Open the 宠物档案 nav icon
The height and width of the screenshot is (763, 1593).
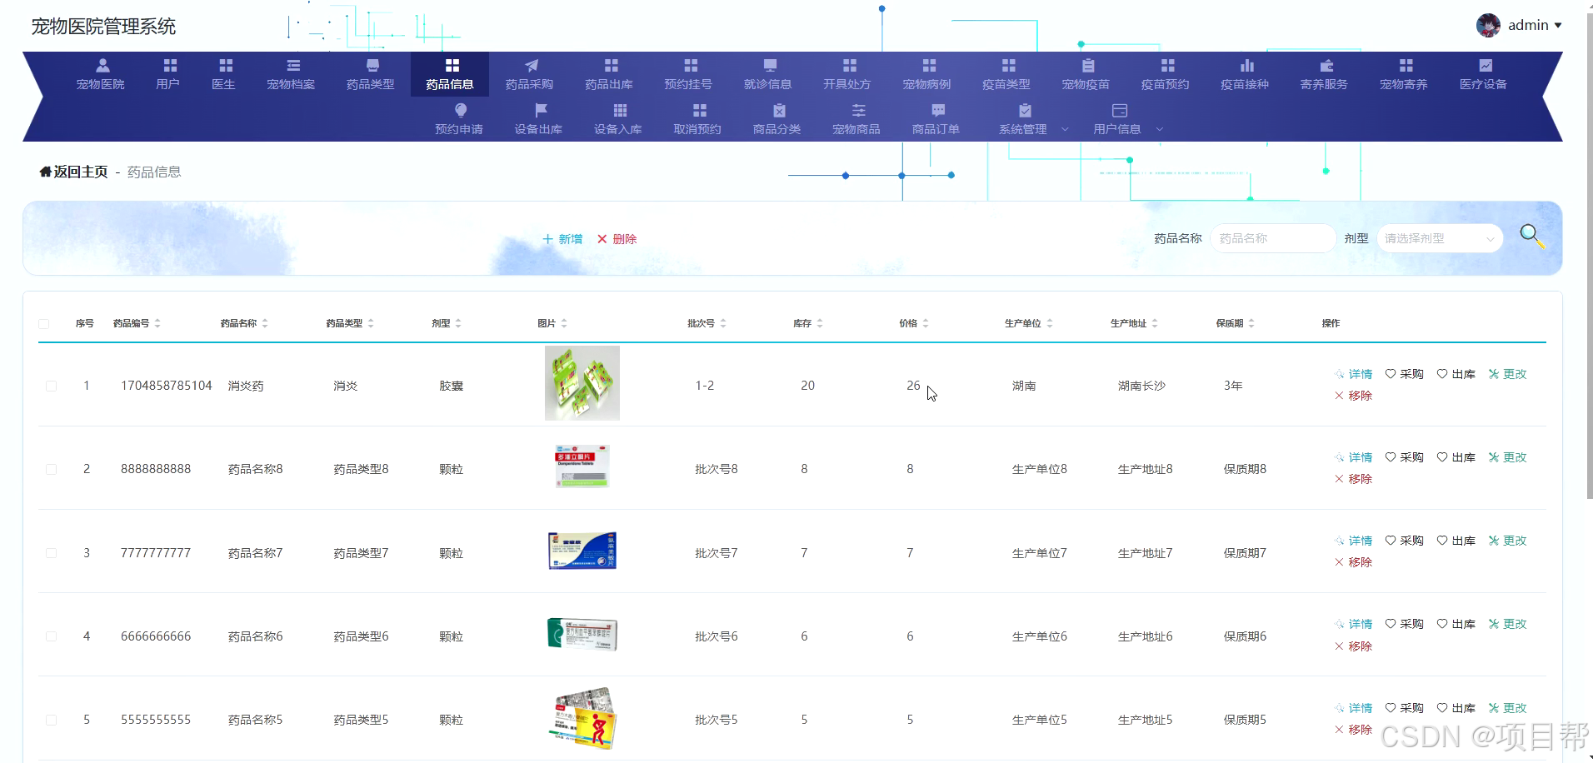click(x=292, y=65)
